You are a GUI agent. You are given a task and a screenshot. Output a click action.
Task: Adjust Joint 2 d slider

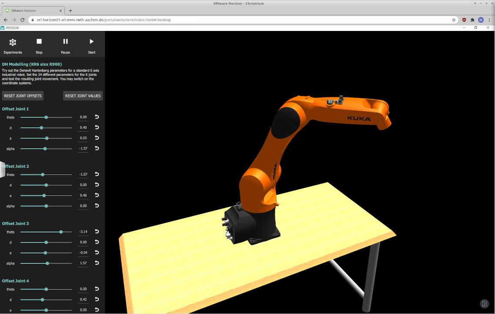[46, 185]
